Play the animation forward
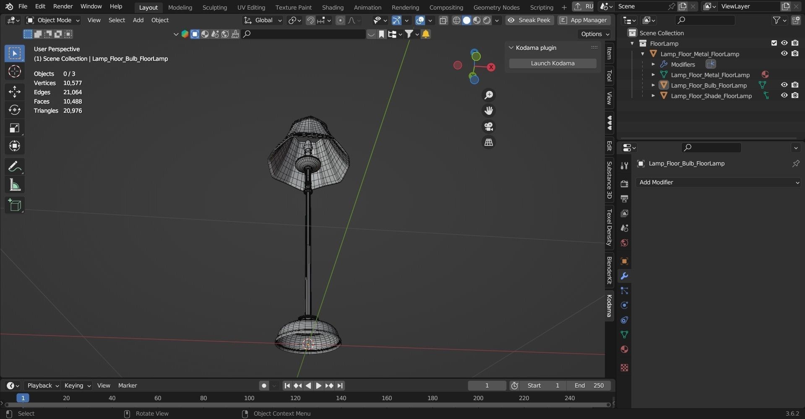805x419 pixels. pos(318,385)
